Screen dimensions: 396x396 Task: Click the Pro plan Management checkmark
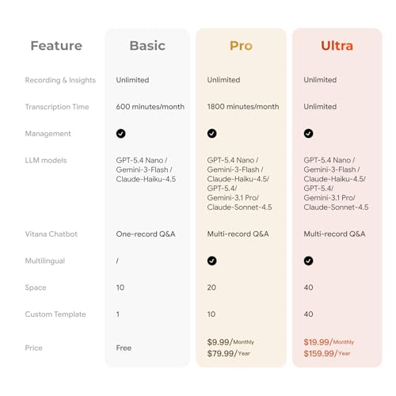pyautogui.click(x=211, y=133)
